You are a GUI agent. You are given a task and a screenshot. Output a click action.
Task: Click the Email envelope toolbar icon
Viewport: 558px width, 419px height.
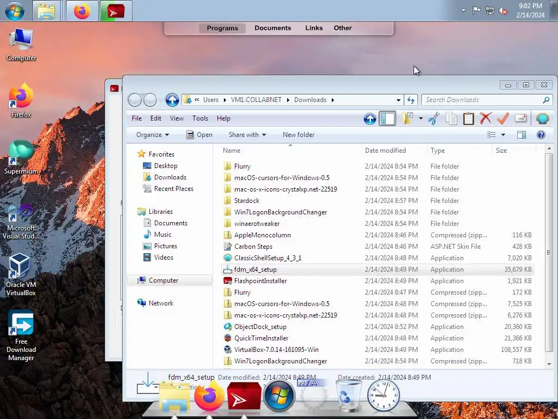coord(520,118)
